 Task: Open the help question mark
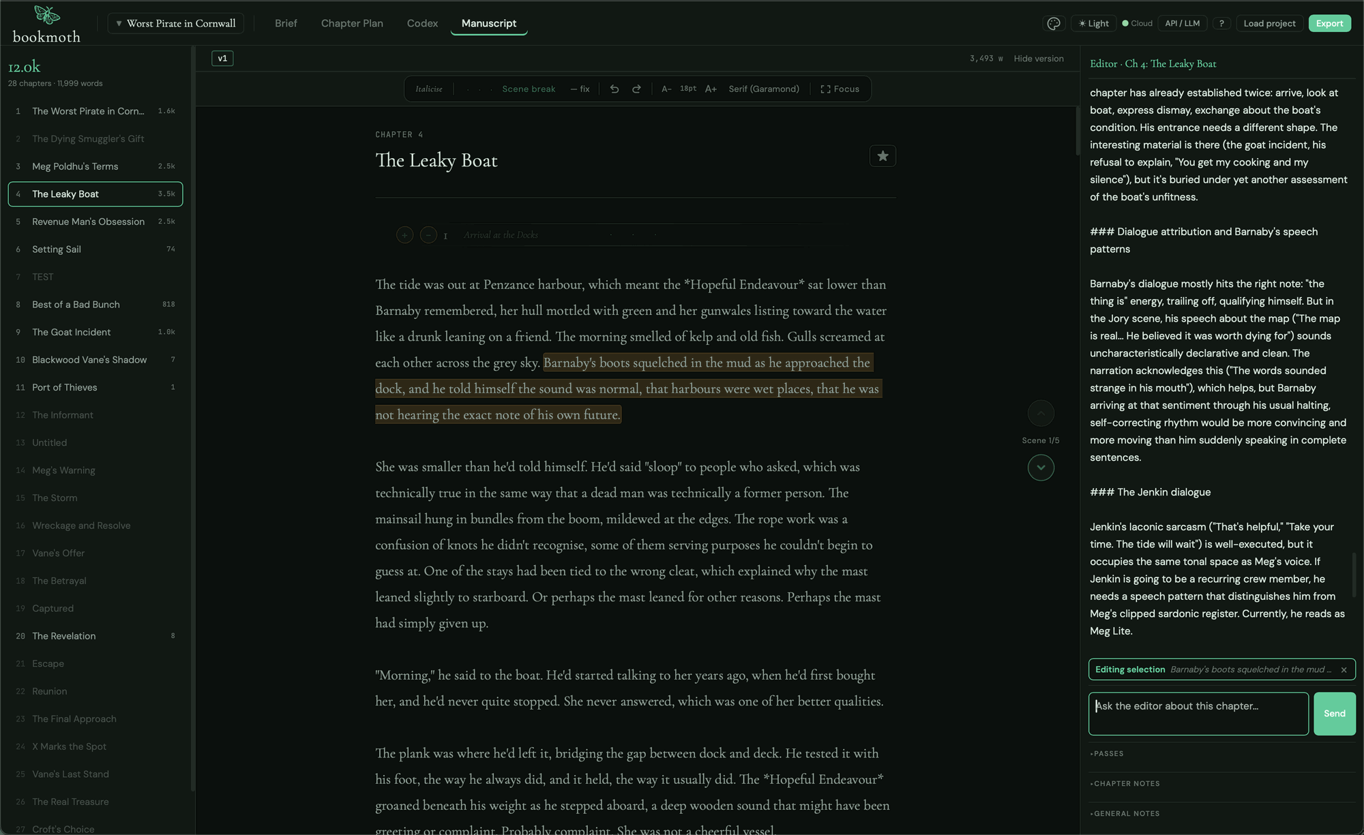1221,23
